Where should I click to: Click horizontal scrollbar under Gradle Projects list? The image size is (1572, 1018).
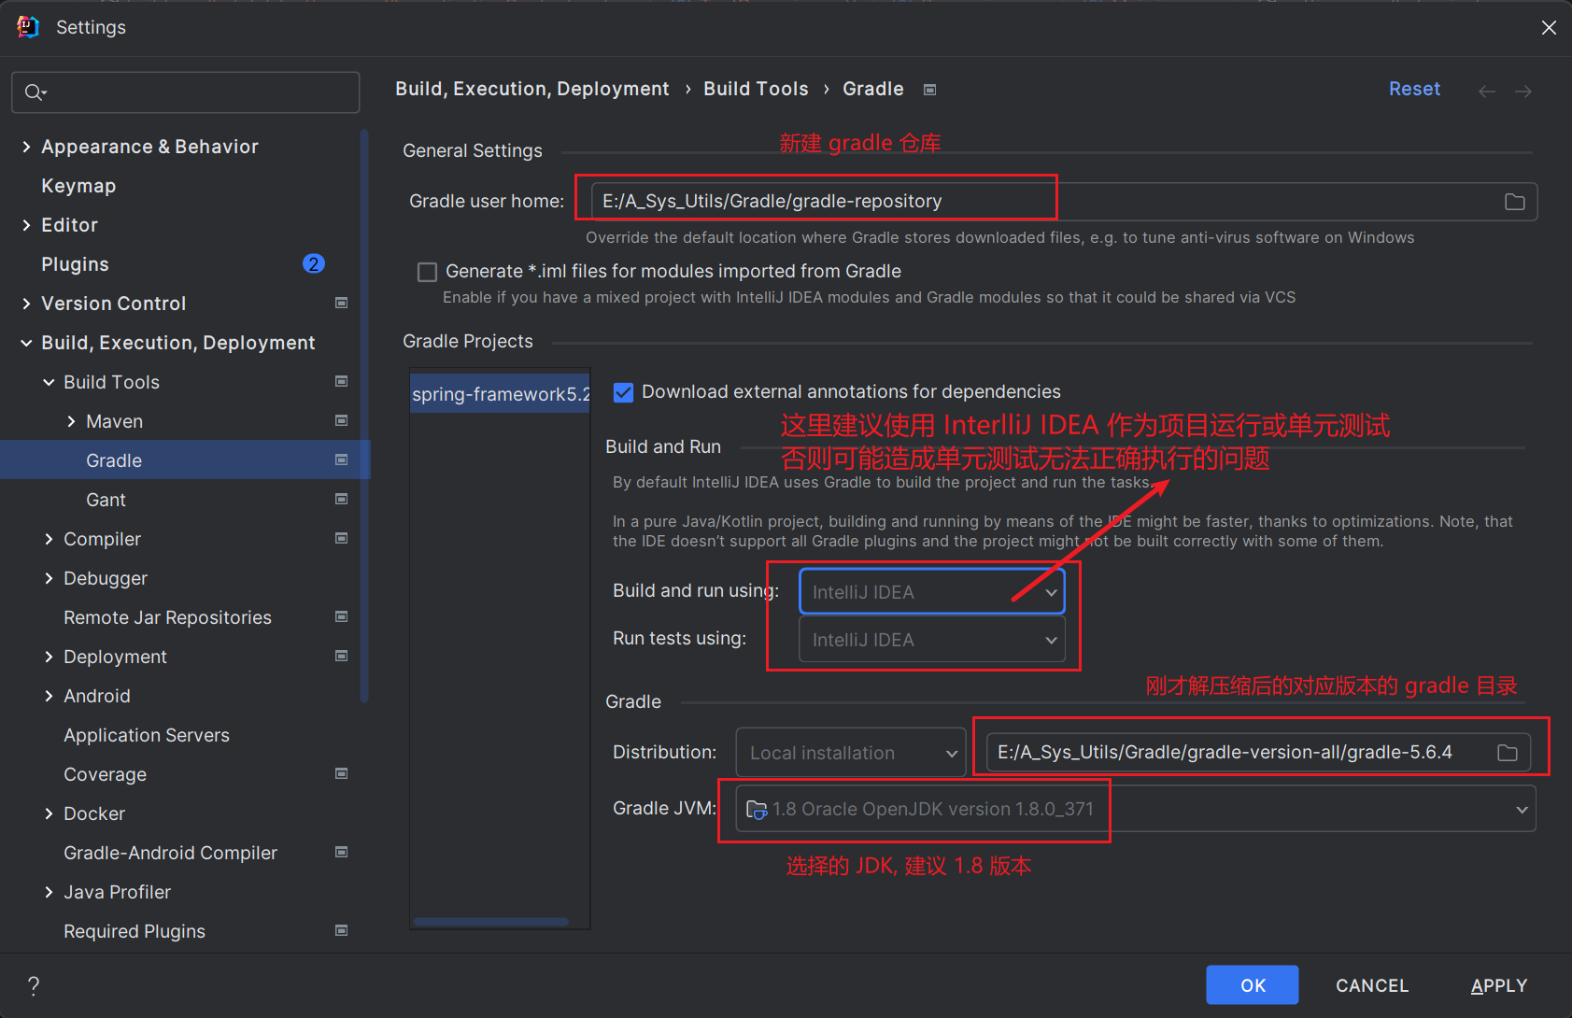[491, 922]
